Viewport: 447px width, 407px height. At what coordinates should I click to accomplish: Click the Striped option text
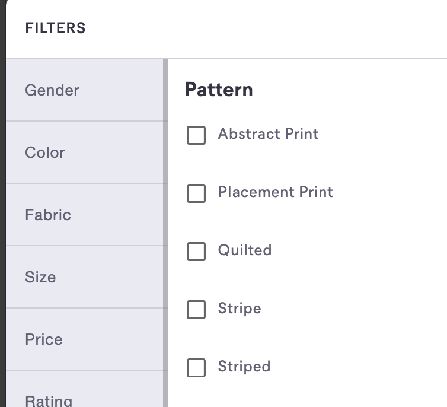click(244, 366)
